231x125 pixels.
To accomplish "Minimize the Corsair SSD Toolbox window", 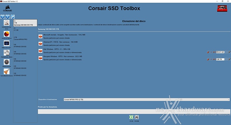I will [217, 1].
